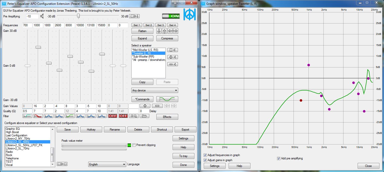The height and width of the screenshot is (172, 384).
Task: Change the 8000 Hz green shelf filter icon
Action: coord(70,116)
